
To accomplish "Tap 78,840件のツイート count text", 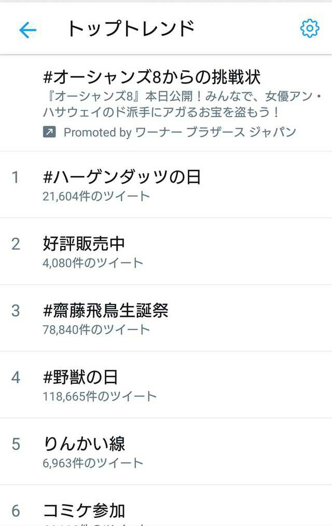I will click(x=96, y=329).
